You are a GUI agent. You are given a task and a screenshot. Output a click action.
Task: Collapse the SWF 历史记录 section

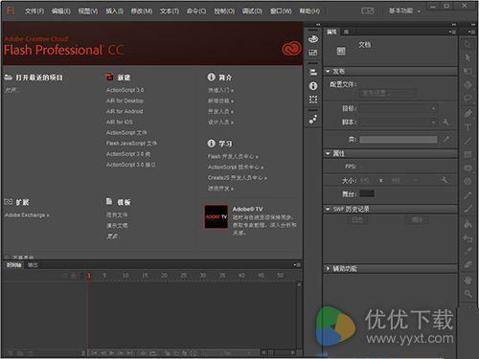tap(328, 209)
